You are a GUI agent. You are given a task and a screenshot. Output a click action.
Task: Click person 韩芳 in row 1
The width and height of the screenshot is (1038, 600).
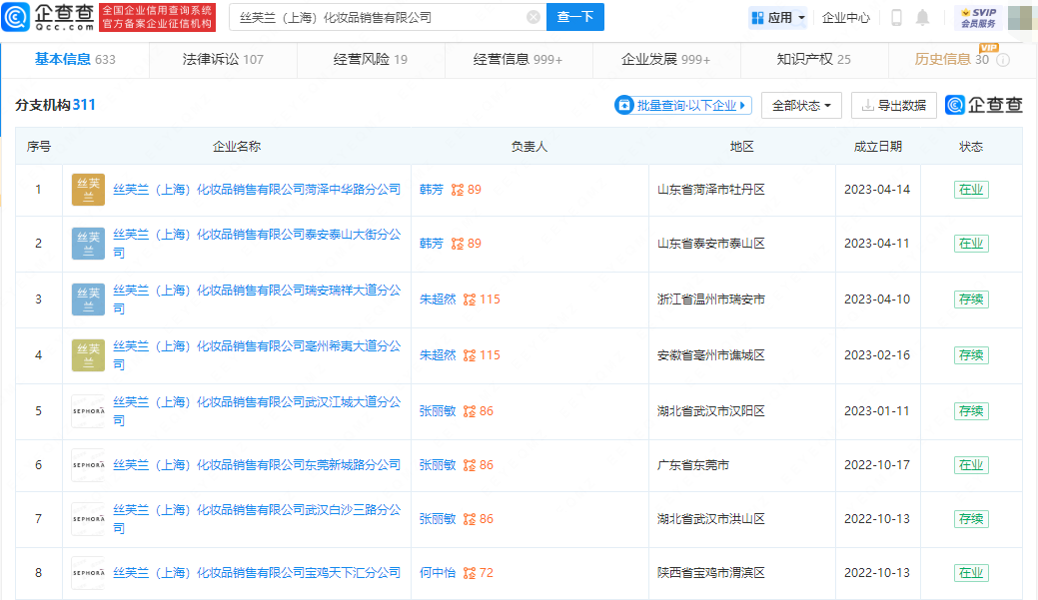pos(432,190)
